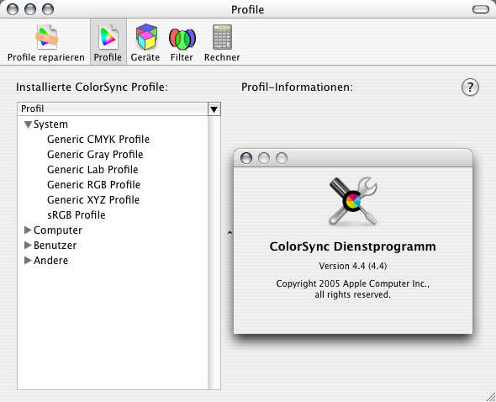The width and height of the screenshot is (496, 402).
Task: Select Generic Gray Profile
Action: point(95,155)
